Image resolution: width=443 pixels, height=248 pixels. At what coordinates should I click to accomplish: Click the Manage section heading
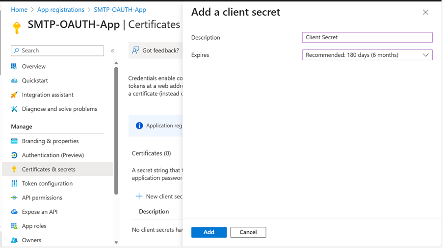[x=22, y=126]
